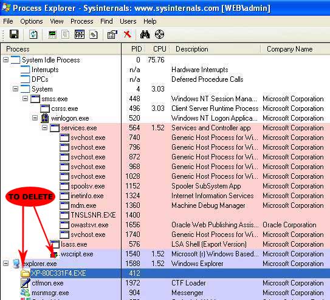This screenshot has width=330, height=300.
Task: Click the owastsvr.exe window icon
Action: (64, 225)
